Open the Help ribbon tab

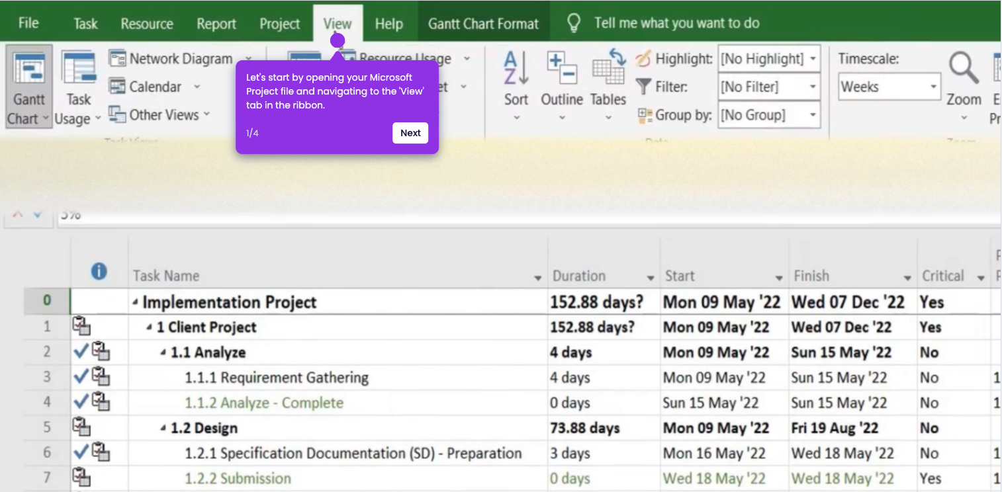coord(389,24)
